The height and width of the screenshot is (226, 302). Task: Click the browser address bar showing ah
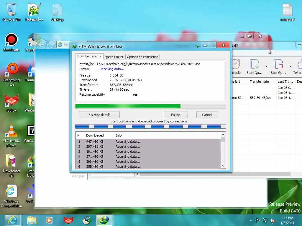pos(63,45)
